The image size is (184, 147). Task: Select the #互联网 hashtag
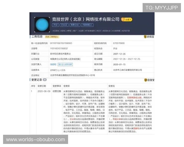(56, 31)
